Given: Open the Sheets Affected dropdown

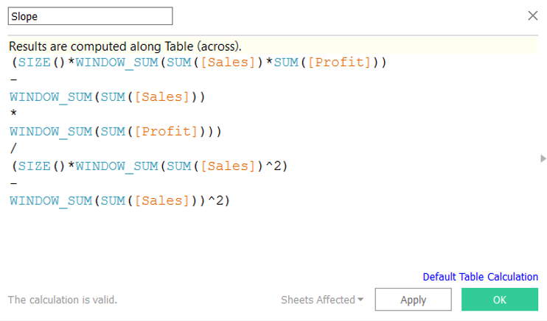Looking at the screenshot, I should tap(322, 300).
